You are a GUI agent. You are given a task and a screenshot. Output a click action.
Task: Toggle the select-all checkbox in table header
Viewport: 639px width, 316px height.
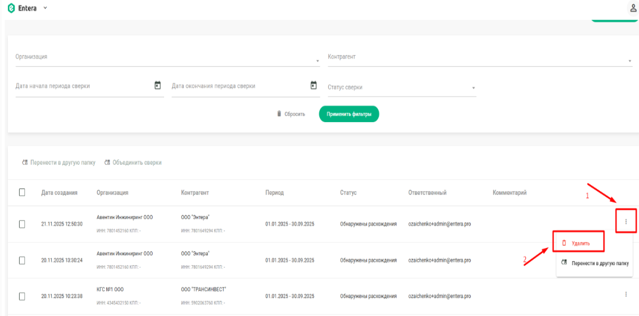click(x=22, y=192)
